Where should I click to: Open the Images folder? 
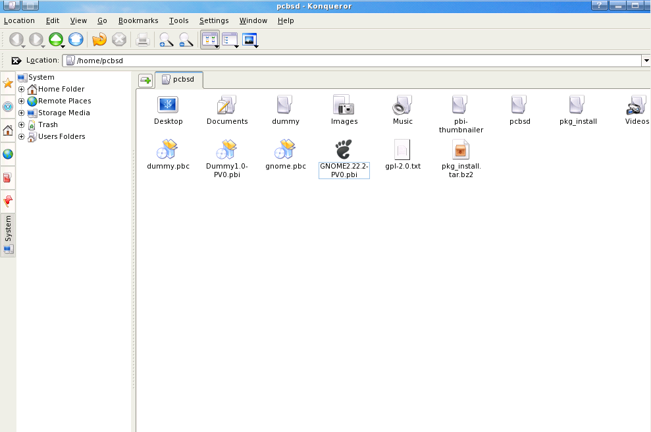pos(344,110)
